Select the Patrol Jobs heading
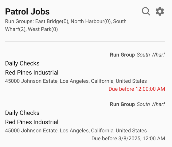 (x=27, y=12)
